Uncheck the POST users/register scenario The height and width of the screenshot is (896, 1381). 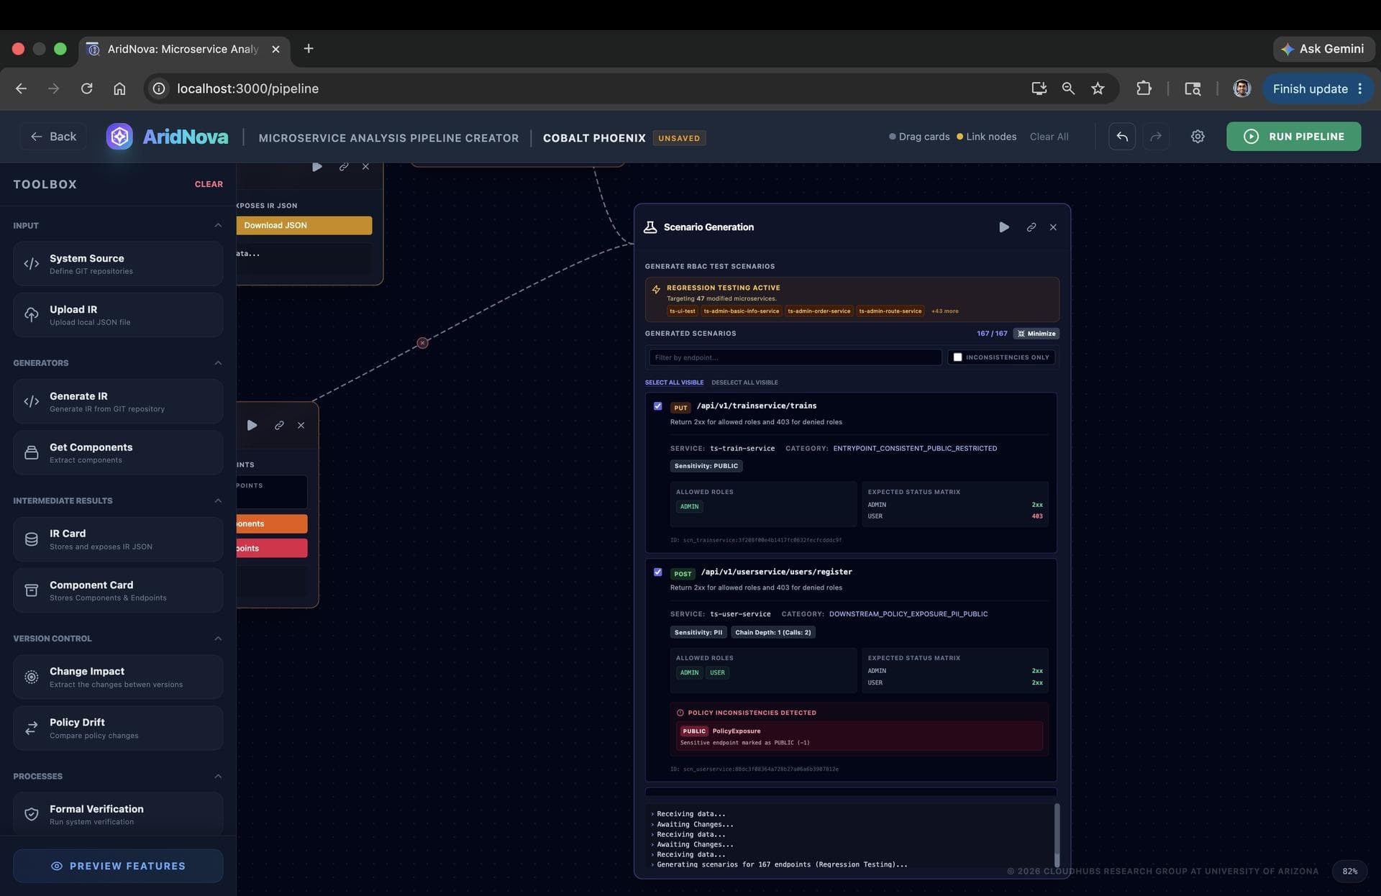[x=657, y=572]
